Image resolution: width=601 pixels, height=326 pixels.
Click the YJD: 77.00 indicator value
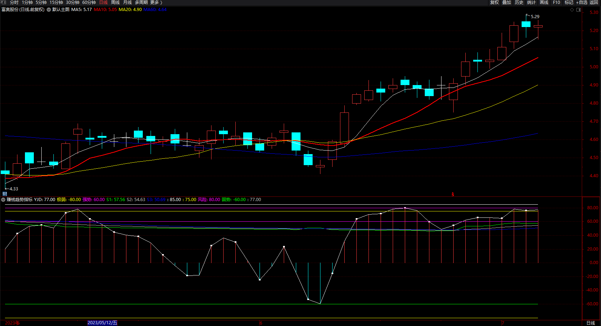(x=45, y=200)
